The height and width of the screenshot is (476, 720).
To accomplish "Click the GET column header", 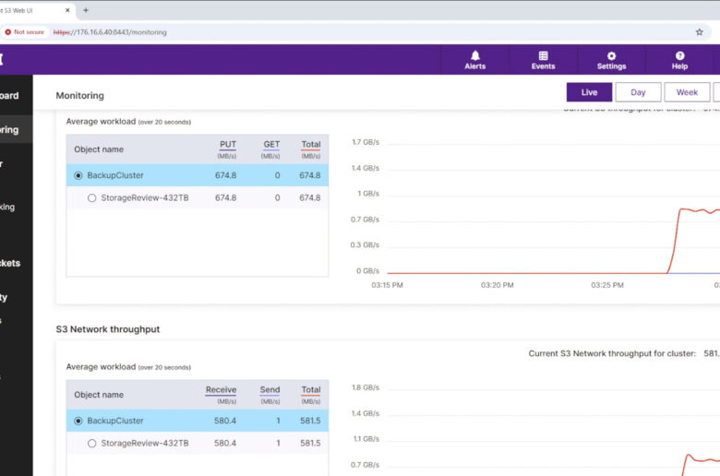I will [x=271, y=145].
